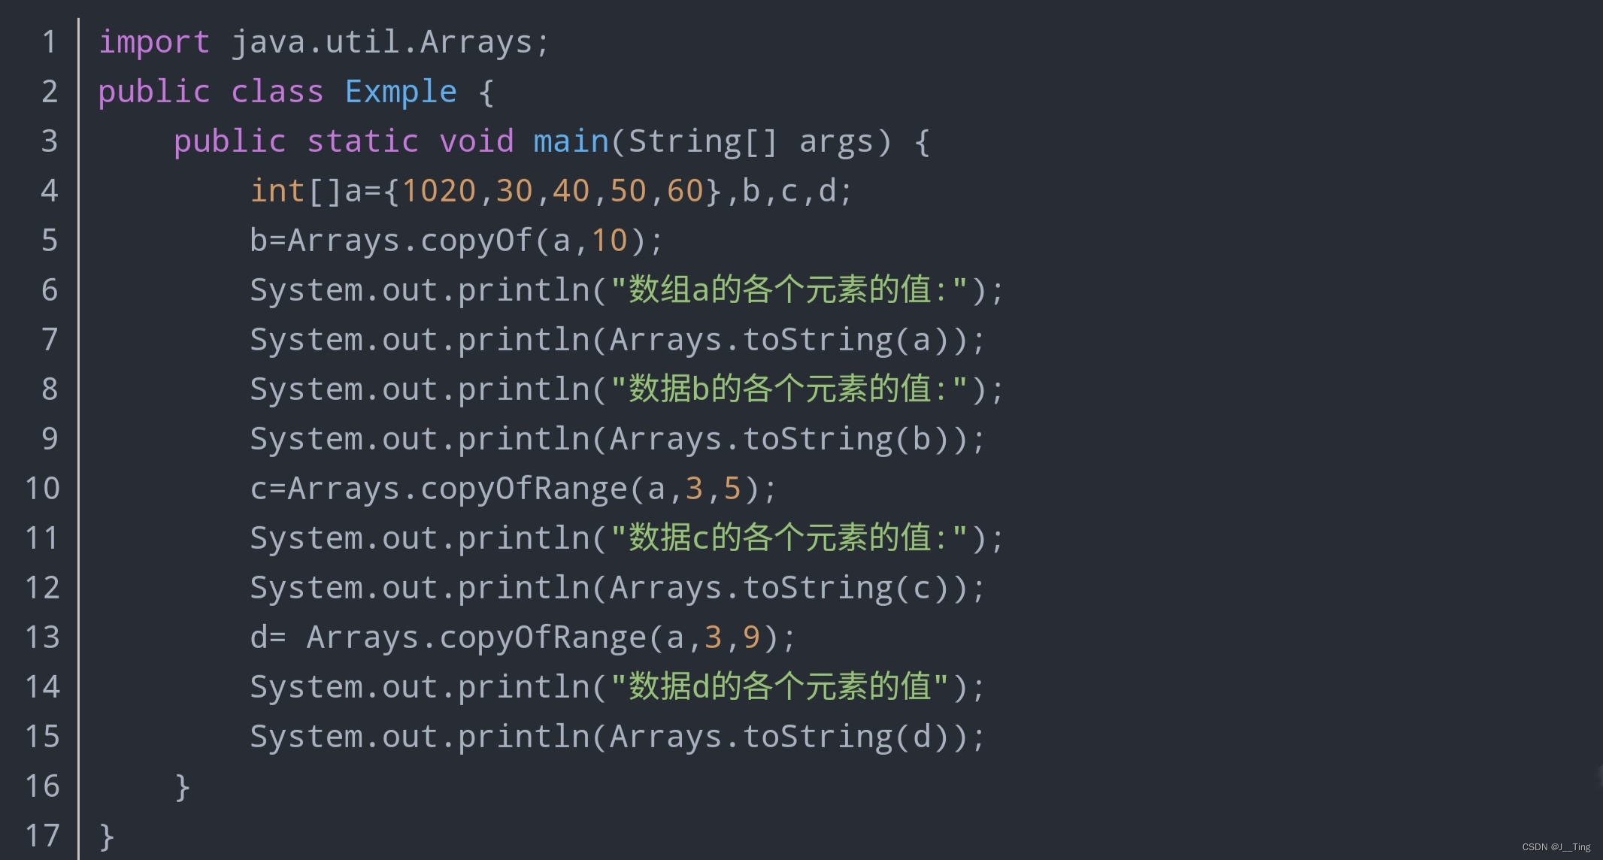1603x860 pixels.
Task: Click the CSDN @J__Ting watermark
Action: (1556, 847)
